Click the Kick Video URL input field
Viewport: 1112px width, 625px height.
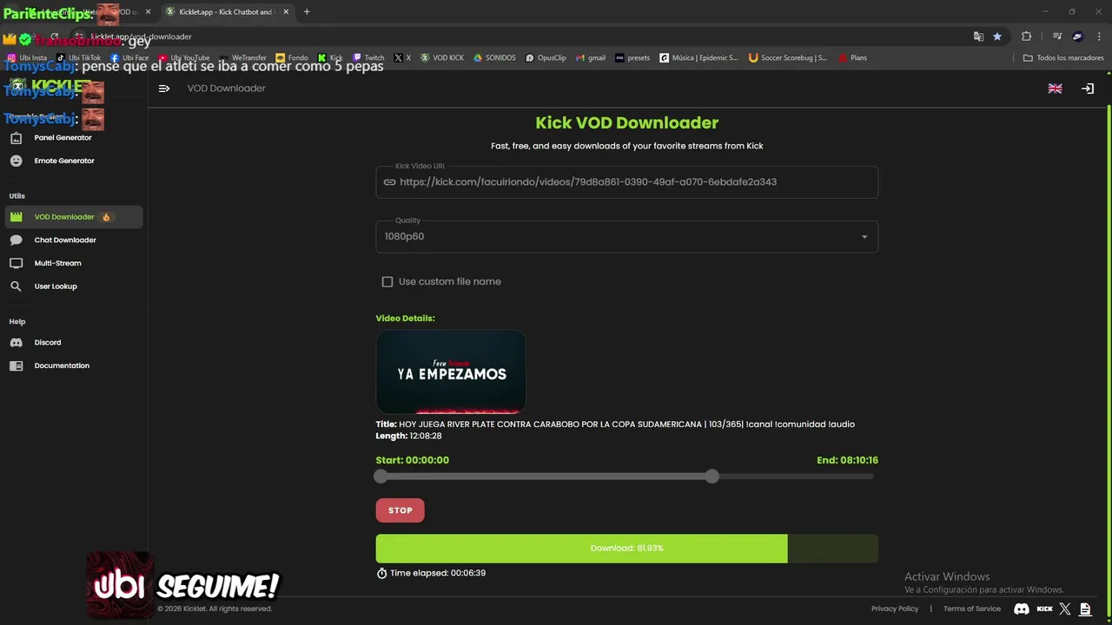[626, 182]
